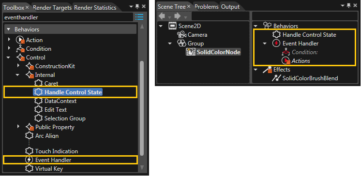The width and height of the screenshot is (361, 176).
Task: Collapse the Behaviors section in Toolbox
Action: (x=9, y=29)
